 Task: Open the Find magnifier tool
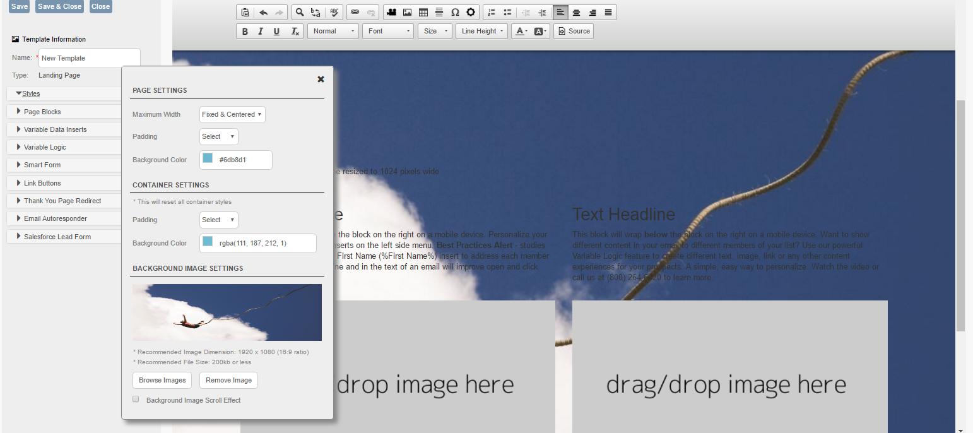(300, 13)
